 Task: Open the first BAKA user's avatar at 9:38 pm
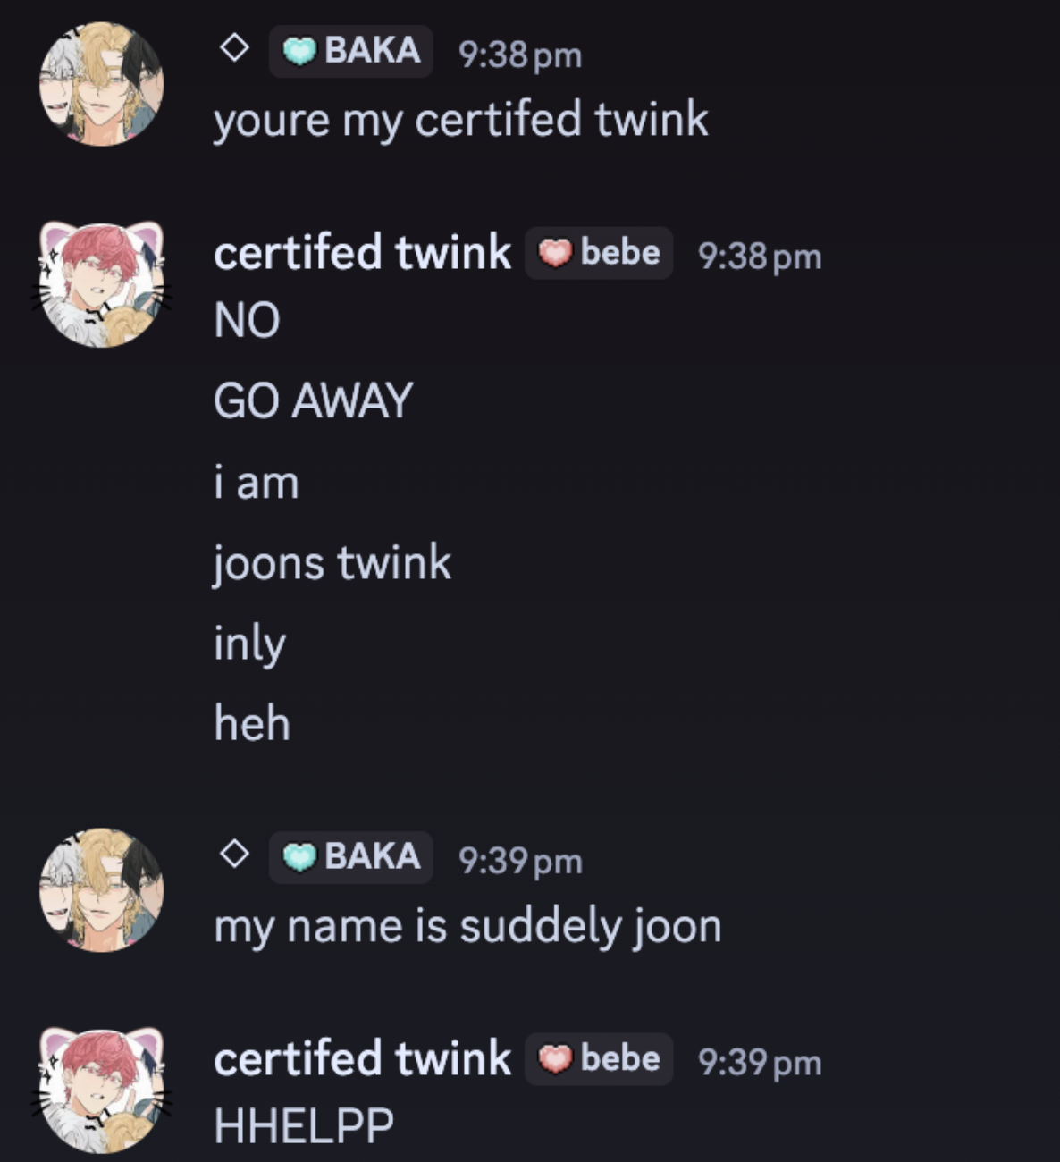point(102,84)
